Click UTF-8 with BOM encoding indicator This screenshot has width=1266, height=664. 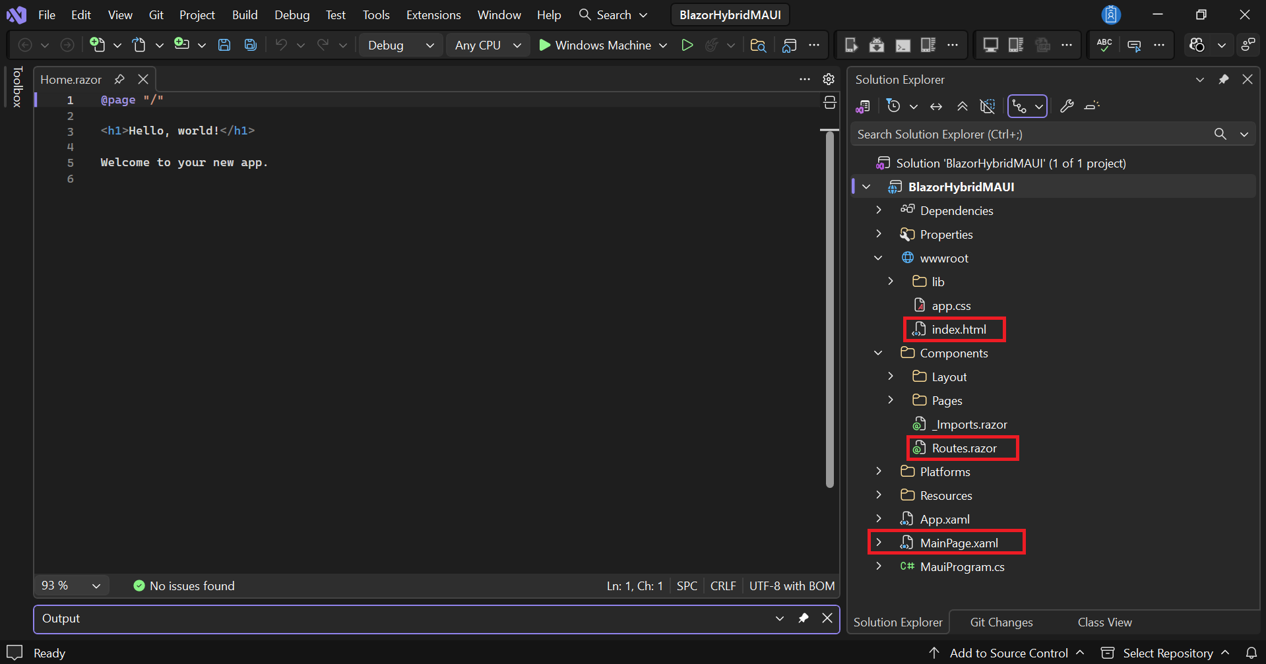point(792,586)
